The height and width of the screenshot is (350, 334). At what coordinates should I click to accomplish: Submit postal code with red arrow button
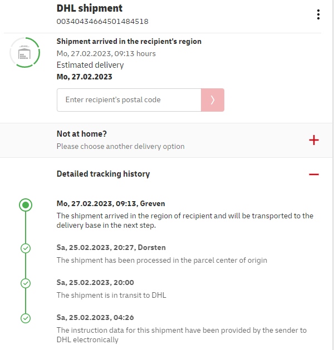pos(213,100)
